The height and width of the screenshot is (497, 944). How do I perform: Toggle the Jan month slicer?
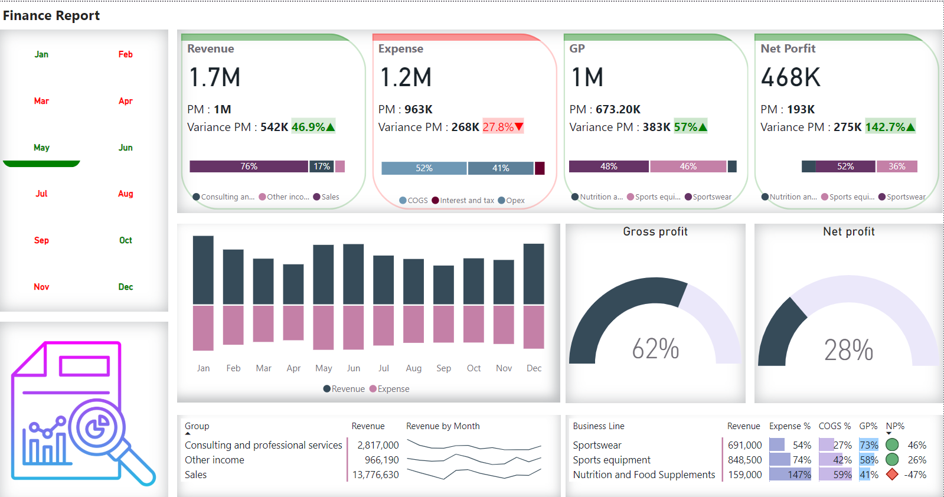(x=41, y=54)
